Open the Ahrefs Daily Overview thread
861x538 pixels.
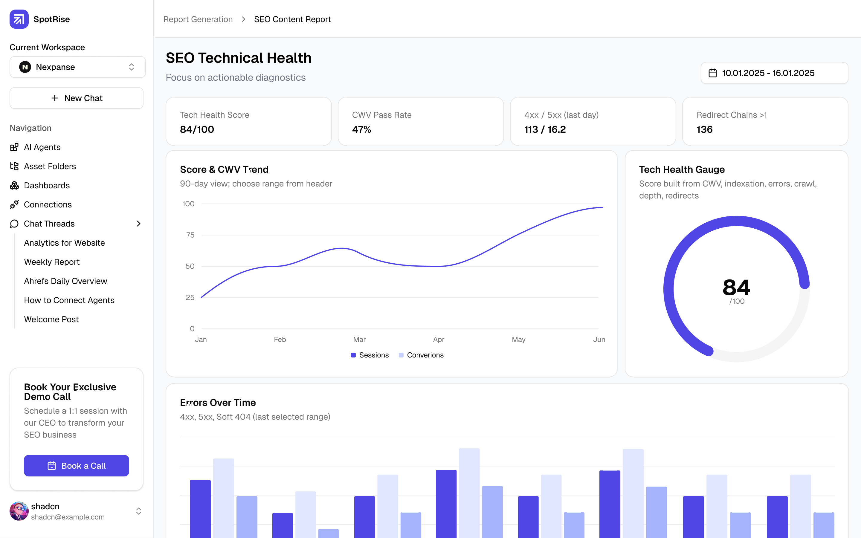pos(65,281)
